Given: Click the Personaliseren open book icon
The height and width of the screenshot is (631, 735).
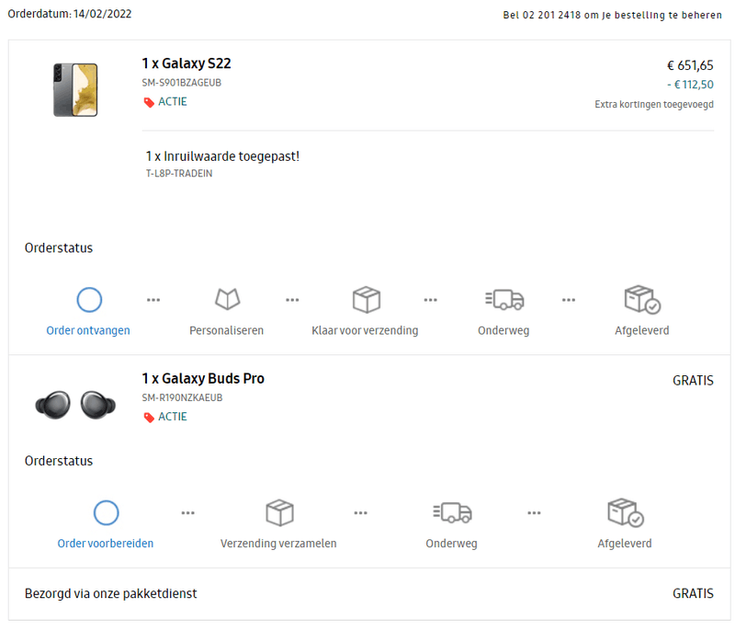Looking at the screenshot, I should click(x=227, y=299).
